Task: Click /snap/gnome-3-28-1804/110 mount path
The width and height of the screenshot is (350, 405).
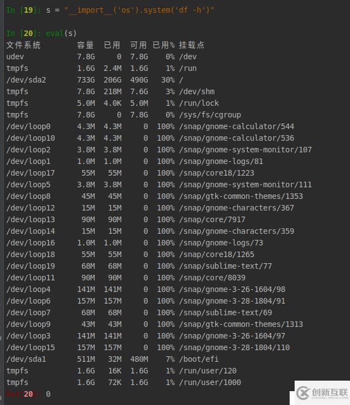Action: (x=234, y=347)
